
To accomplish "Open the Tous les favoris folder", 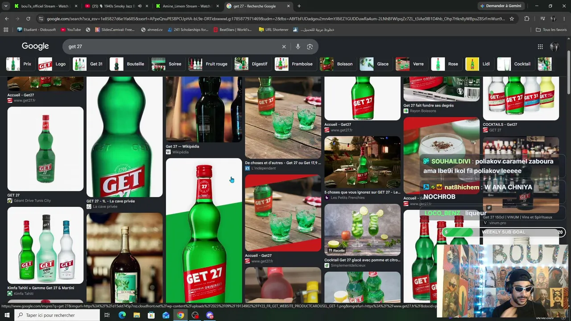I will 551,30.
